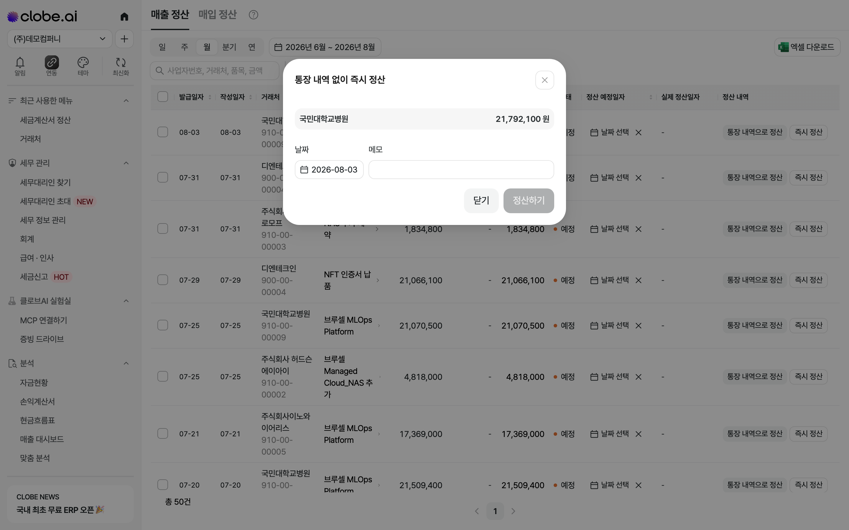Image resolution: width=849 pixels, height=530 pixels.
Task: Click 즉시 정산 on the 21,066,100 row
Action: coord(808,280)
